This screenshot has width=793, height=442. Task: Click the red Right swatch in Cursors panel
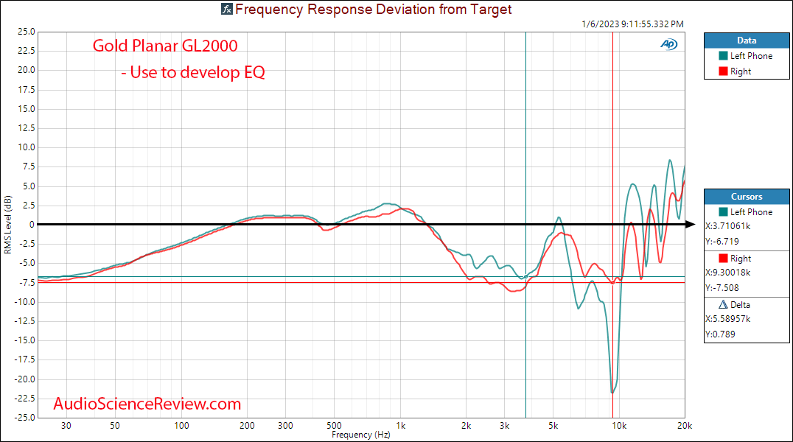click(x=723, y=259)
